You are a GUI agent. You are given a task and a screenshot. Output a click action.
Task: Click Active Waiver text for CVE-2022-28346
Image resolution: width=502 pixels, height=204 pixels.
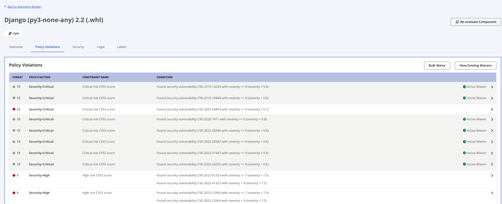477,130
